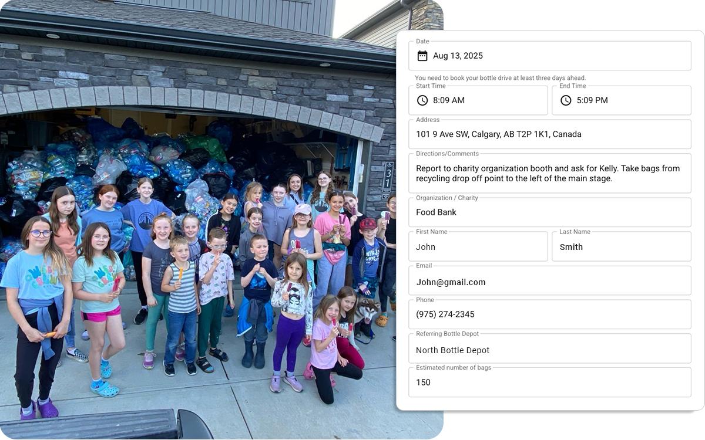
Task: Click the bottle drive group photo
Action: (198, 219)
